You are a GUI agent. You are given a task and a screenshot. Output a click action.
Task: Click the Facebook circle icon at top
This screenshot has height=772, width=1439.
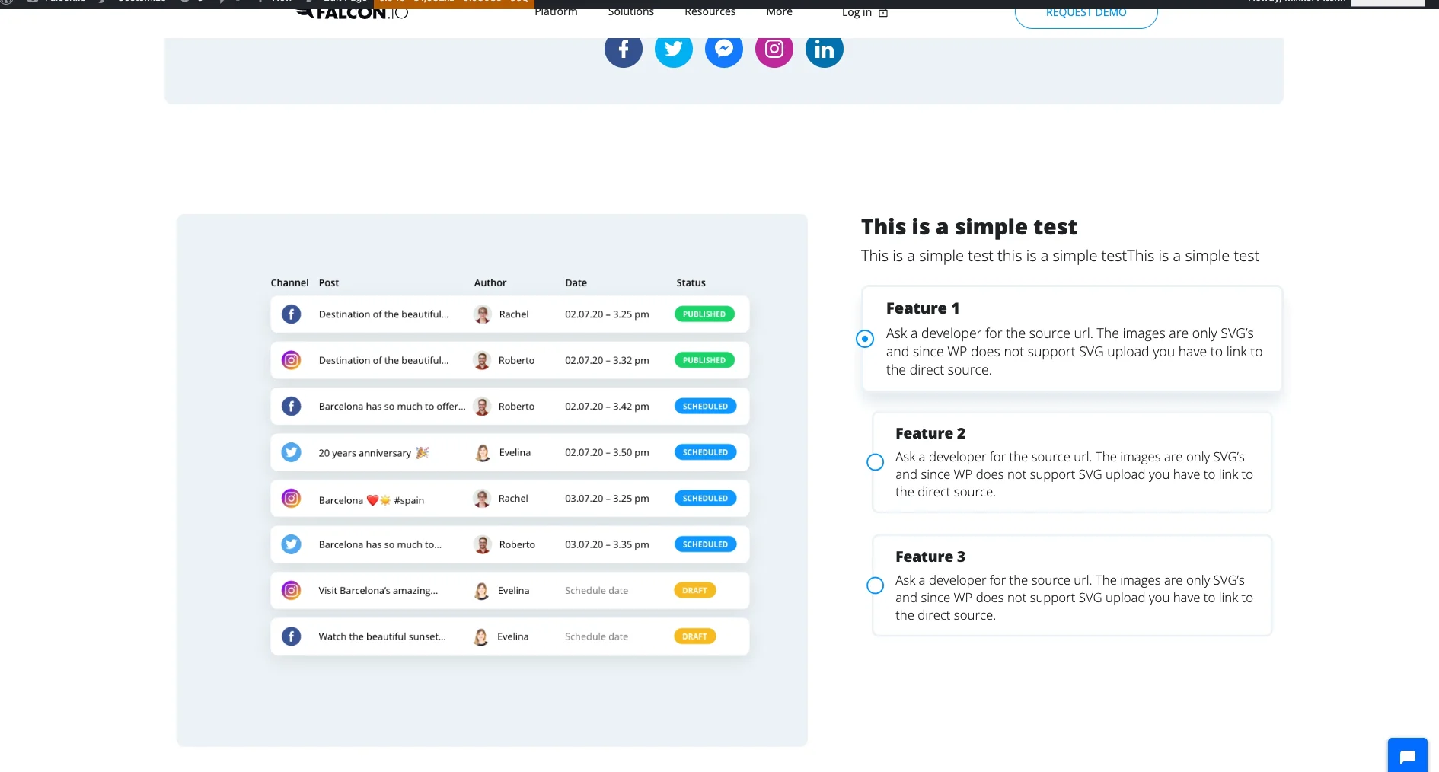pyautogui.click(x=623, y=49)
